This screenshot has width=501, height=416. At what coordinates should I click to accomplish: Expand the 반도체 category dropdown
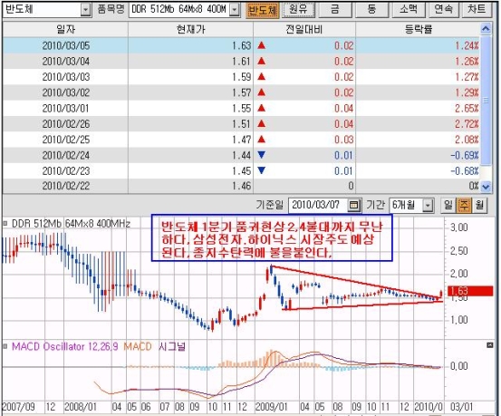coord(85,10)
